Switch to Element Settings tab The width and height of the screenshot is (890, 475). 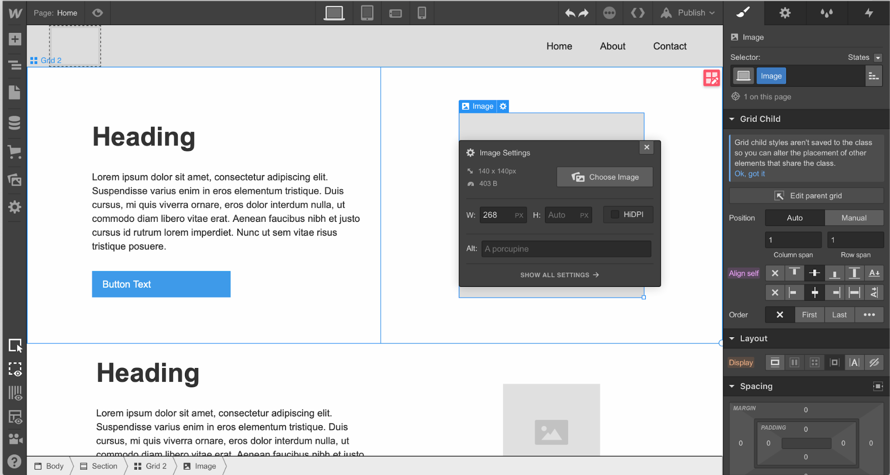tap(785, 13)
